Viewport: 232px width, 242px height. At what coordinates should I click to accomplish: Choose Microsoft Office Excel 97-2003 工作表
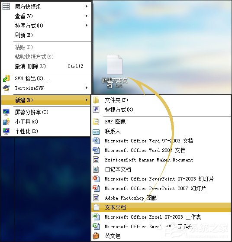pos(161,217)
